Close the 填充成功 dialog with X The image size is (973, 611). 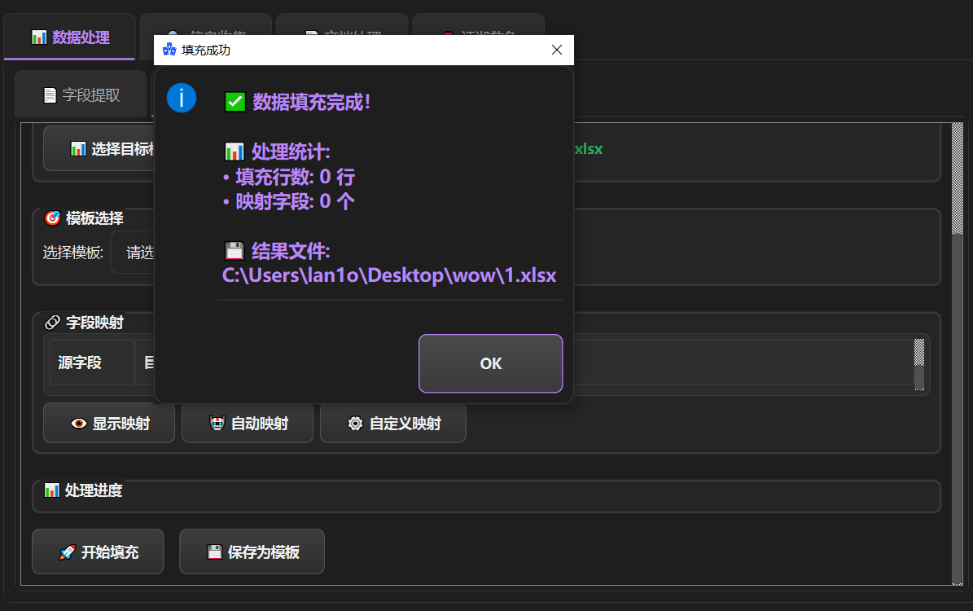pyautogui.click(x=557, y=50)
